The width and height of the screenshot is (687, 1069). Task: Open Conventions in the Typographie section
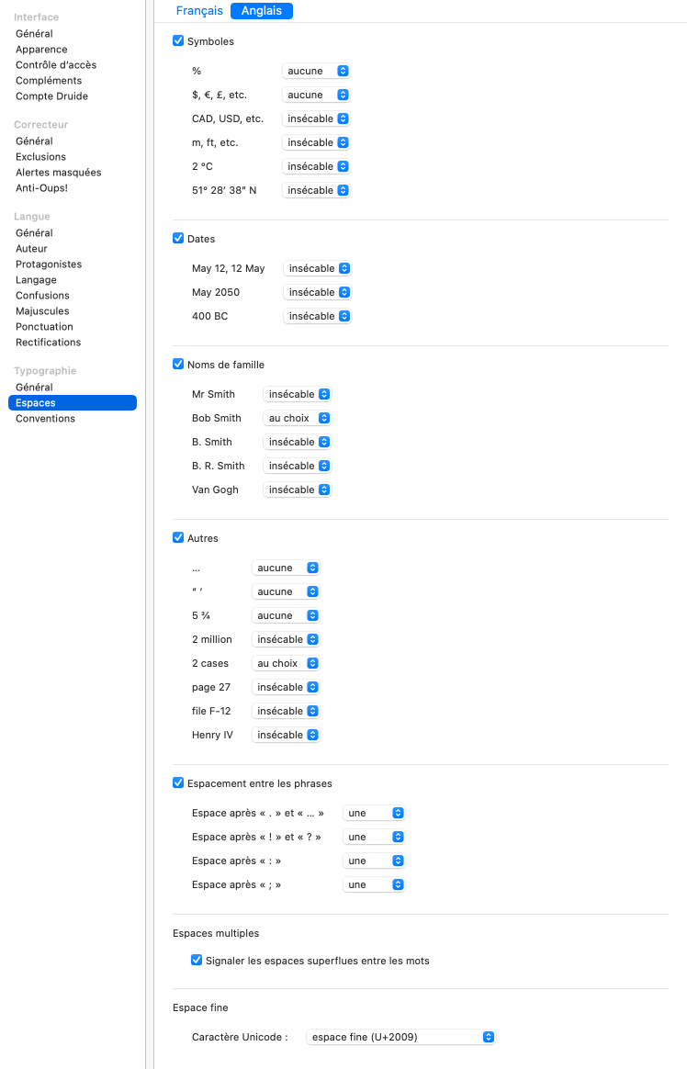pos(45,419)
